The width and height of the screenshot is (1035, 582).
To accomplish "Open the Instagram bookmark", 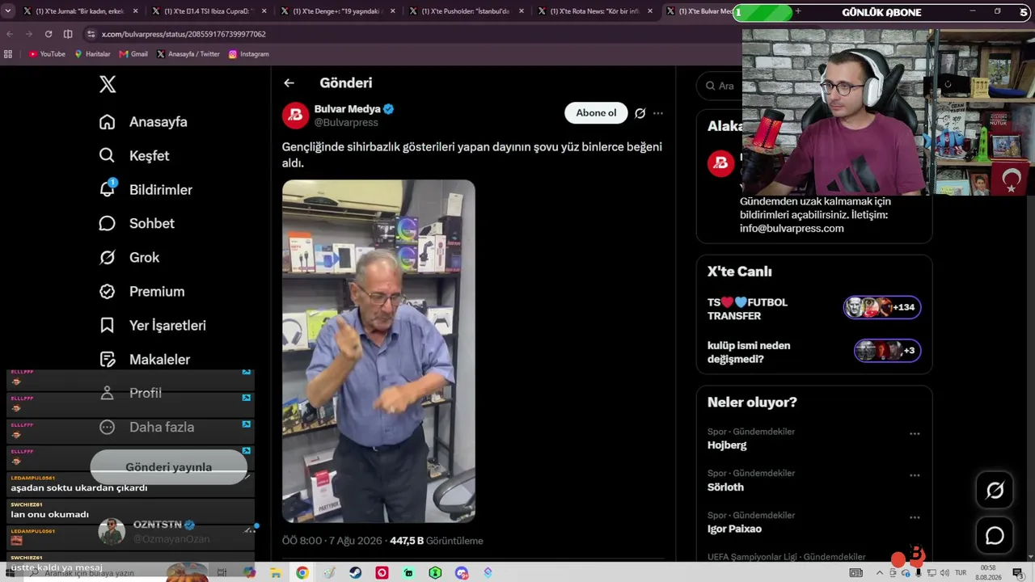I will point(248,54).
